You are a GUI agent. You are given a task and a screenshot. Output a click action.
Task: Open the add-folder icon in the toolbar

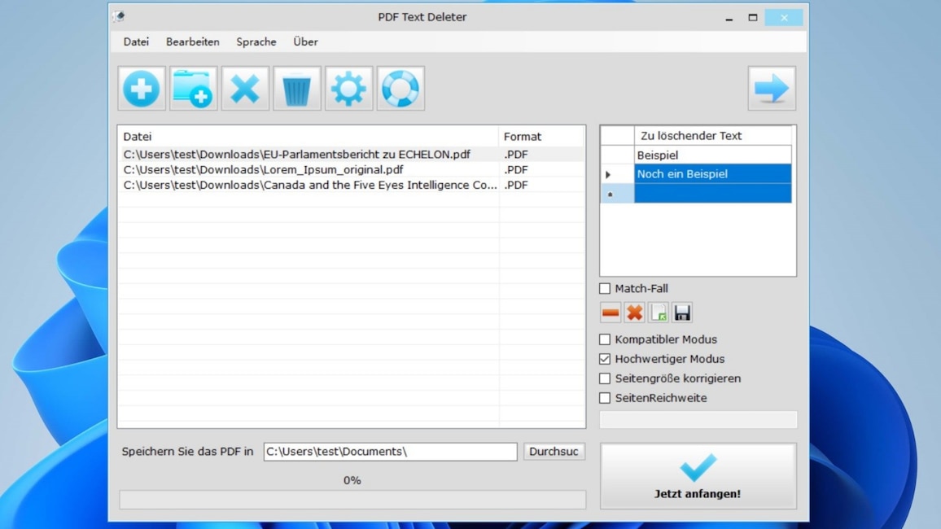pyautogui.click(x=193, y=88)
